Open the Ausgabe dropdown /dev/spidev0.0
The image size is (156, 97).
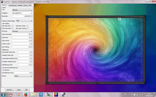click(x=22, y=13)
